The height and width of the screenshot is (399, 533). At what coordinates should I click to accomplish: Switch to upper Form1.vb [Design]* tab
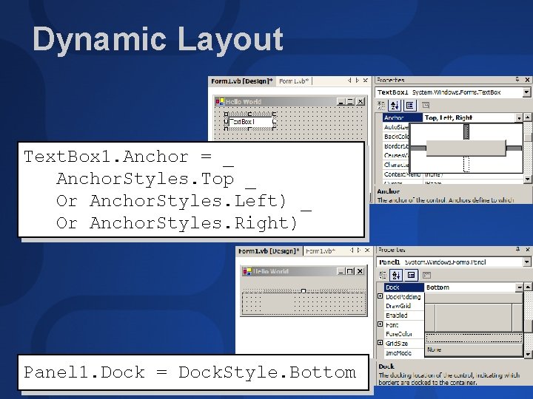point(242,81)
